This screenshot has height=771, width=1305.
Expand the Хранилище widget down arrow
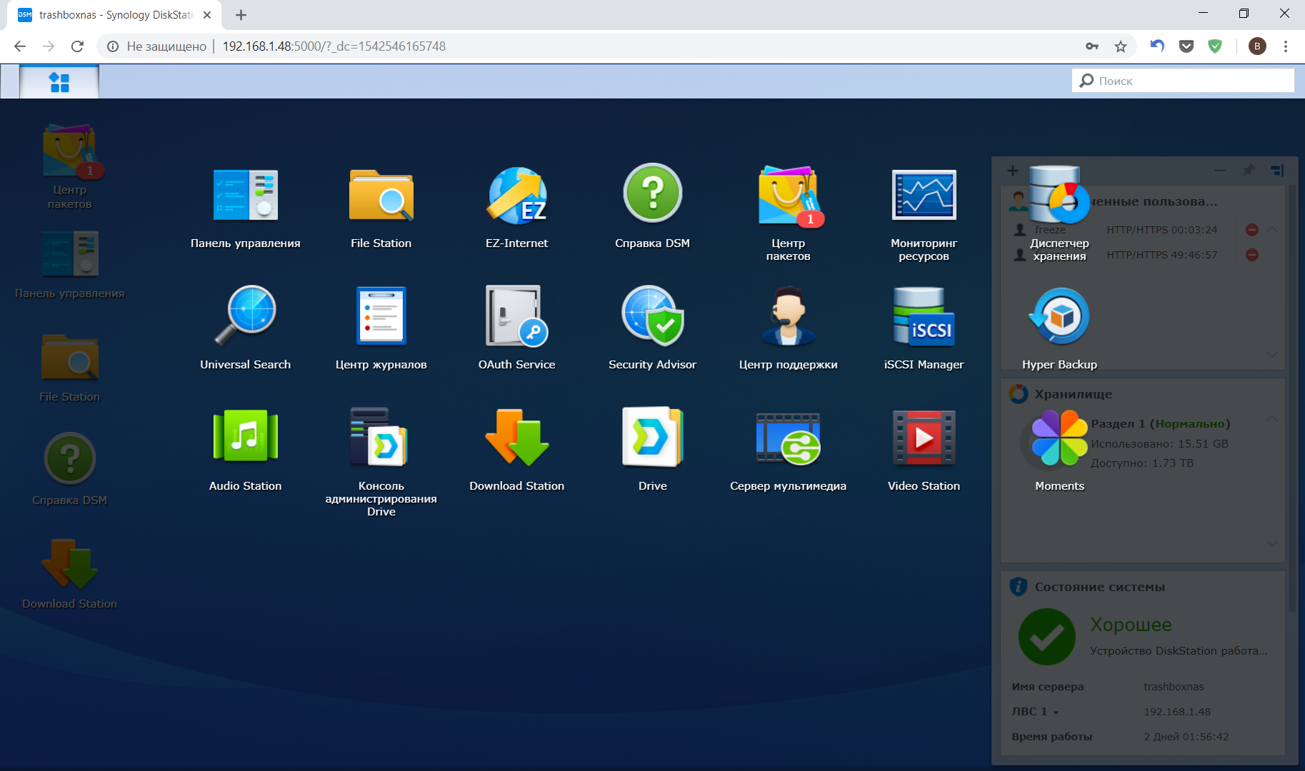1272,543
